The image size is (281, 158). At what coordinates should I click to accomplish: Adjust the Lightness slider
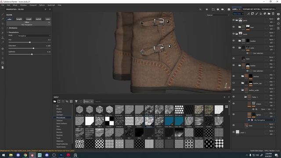tap(29, 54)
